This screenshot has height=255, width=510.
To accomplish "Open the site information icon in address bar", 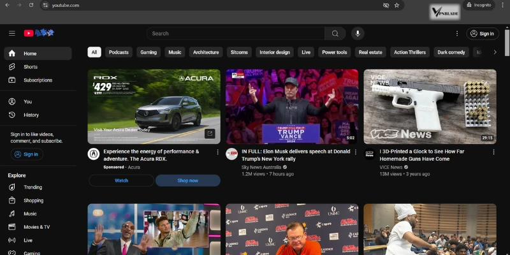I will (45, 5).
